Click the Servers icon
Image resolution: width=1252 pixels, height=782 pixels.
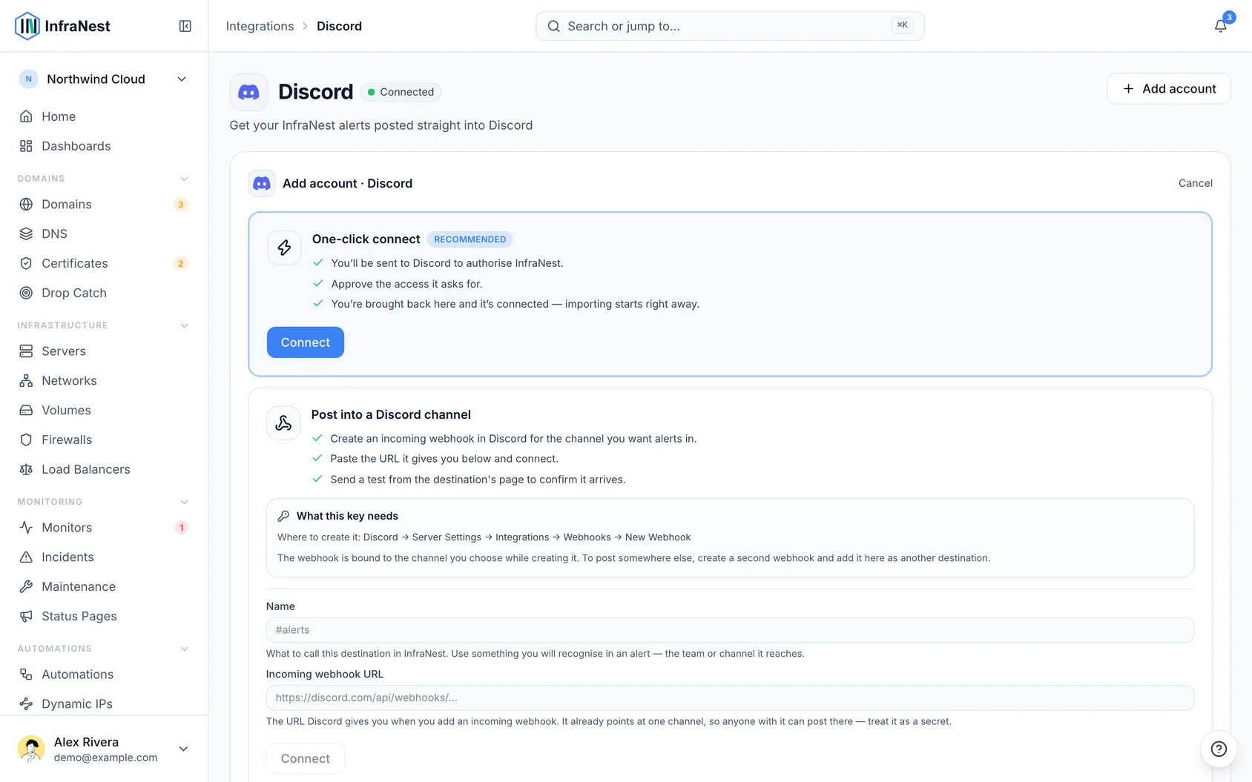click(x=26, y=351)
